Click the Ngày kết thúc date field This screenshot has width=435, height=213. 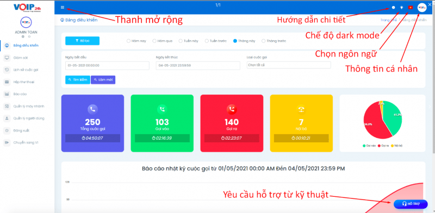pos(198,66)
